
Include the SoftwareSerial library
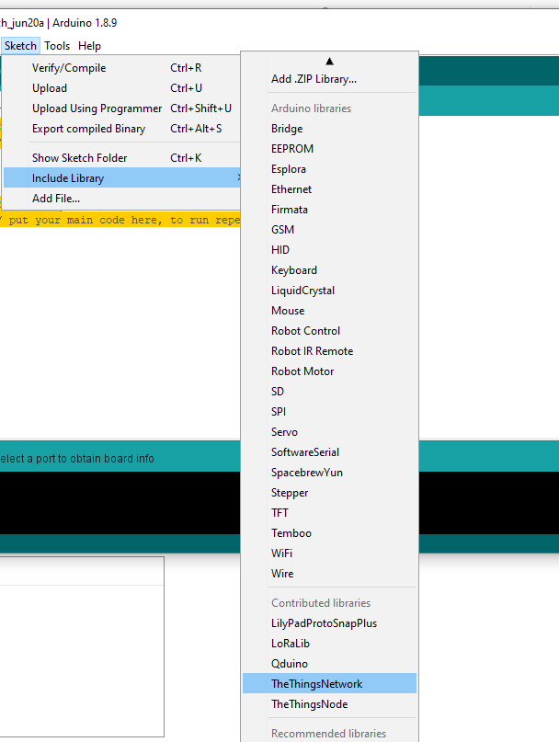[x=329, y=452]
